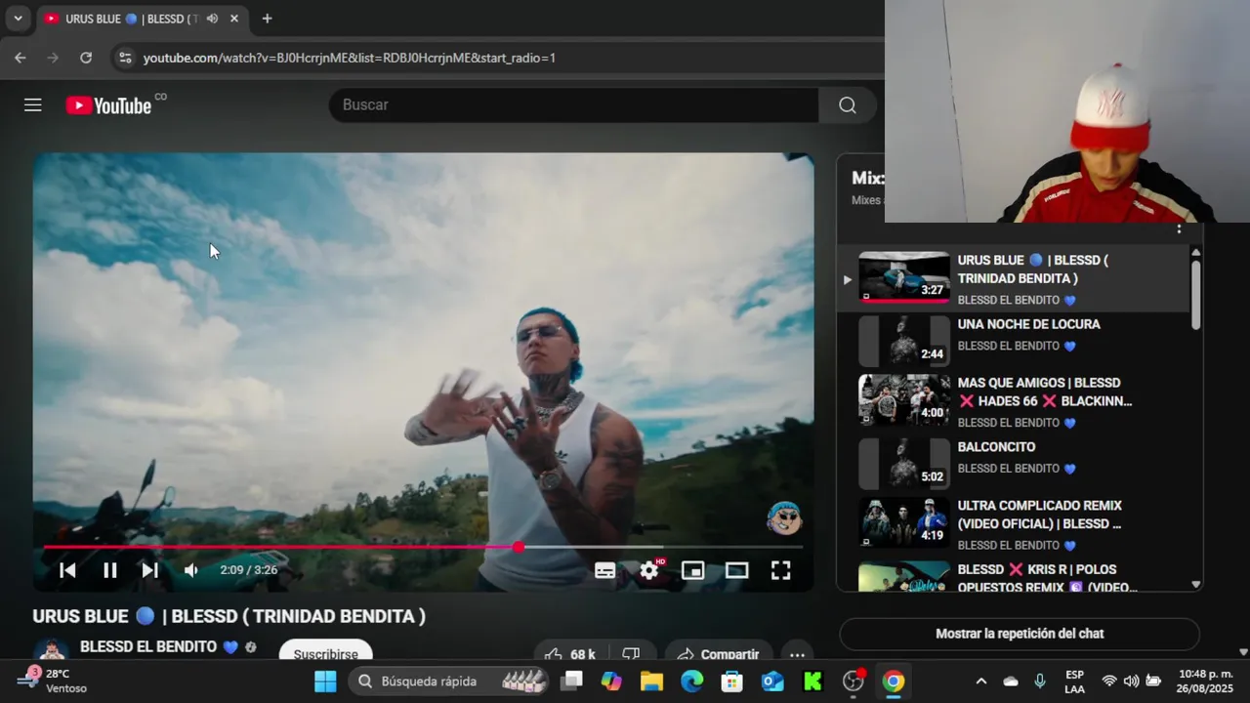Switch ESP LAA input language

pos(1074,682)
